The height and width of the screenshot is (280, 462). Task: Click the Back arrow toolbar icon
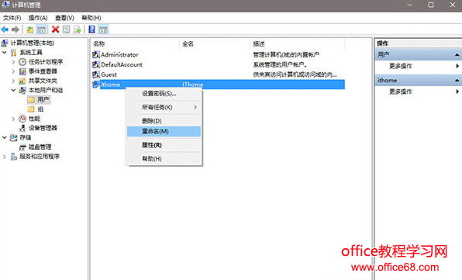coord(5,29)
